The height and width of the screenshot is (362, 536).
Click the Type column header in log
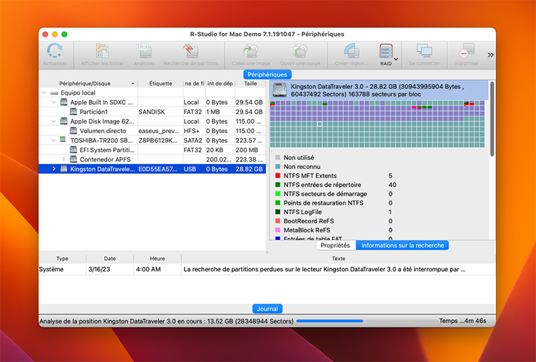click(62, 259)
